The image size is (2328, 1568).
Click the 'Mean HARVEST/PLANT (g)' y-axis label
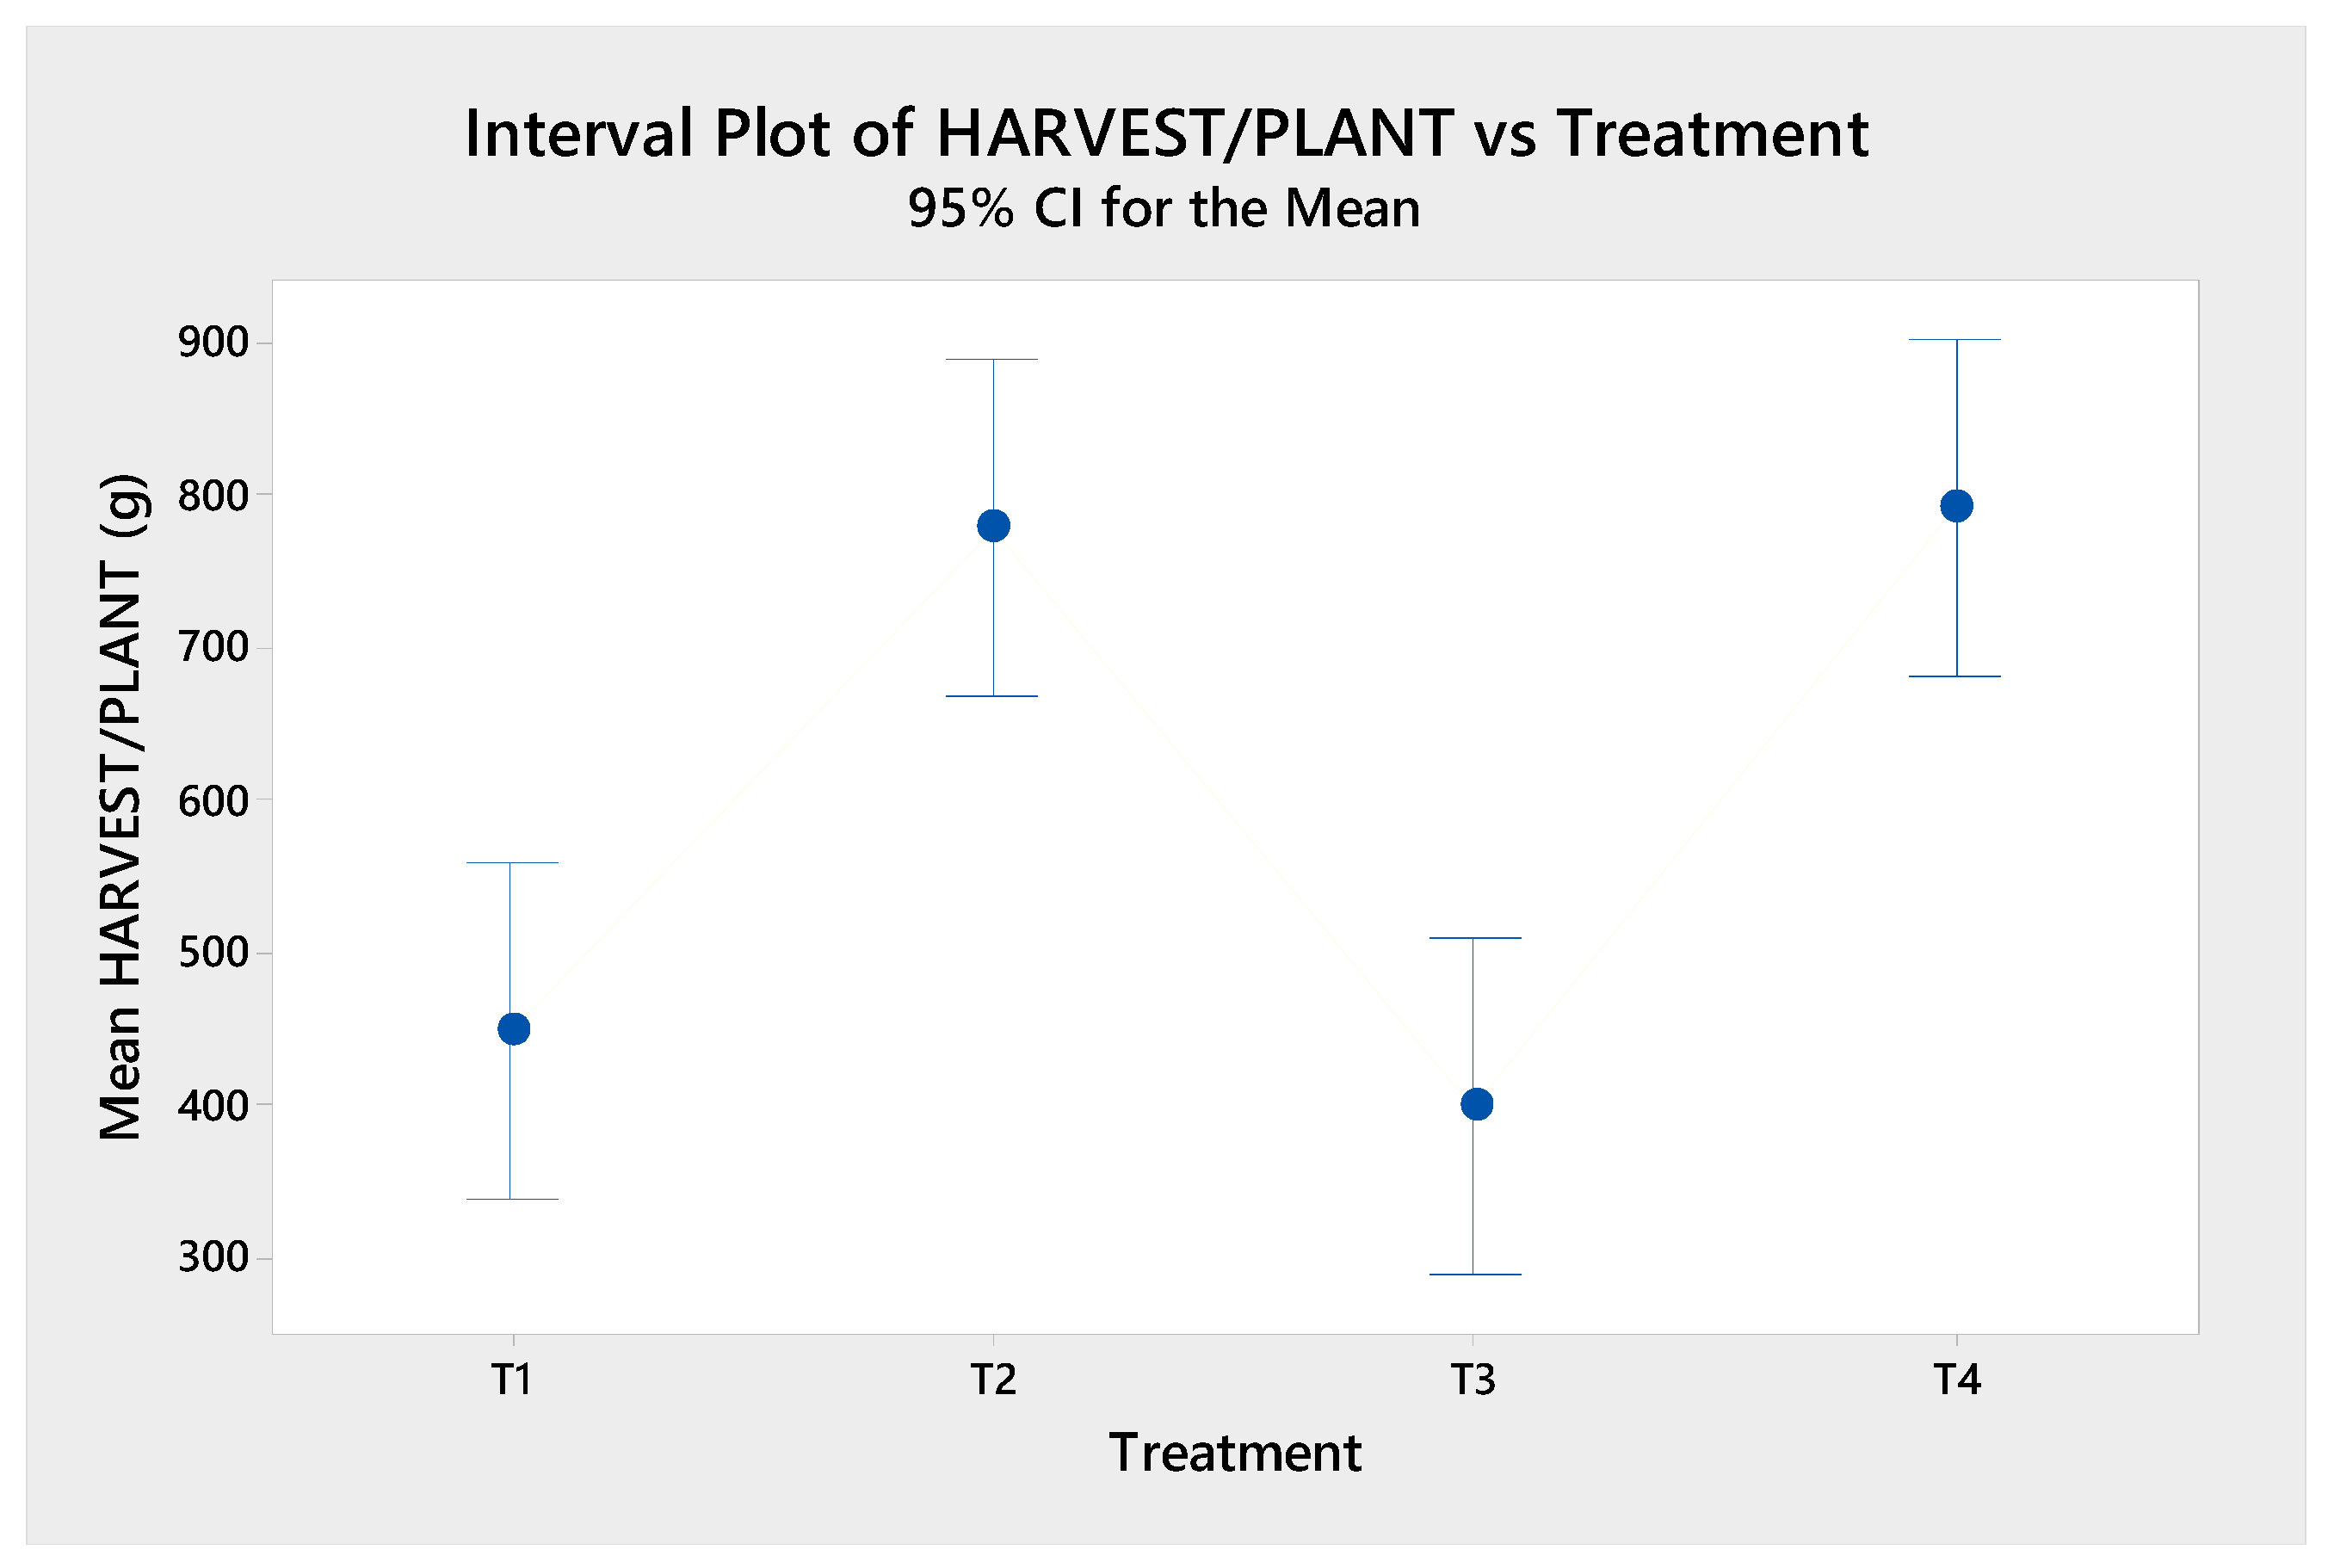point(122,807)
